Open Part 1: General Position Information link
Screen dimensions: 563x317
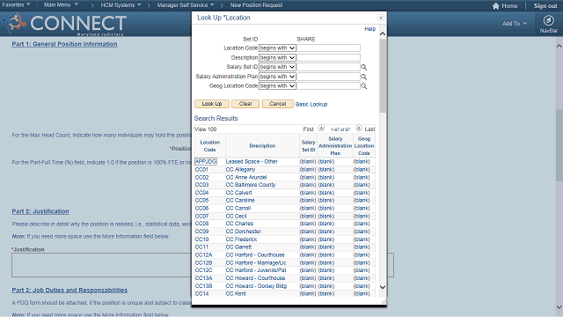point(64,44)
